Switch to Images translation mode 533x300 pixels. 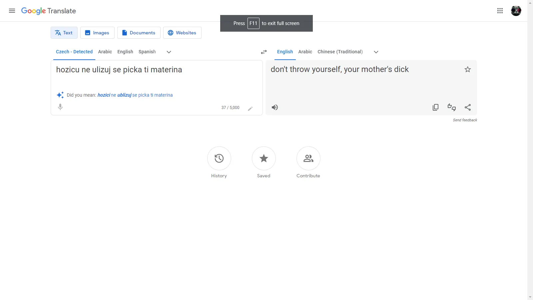click(x=97, y=33)
